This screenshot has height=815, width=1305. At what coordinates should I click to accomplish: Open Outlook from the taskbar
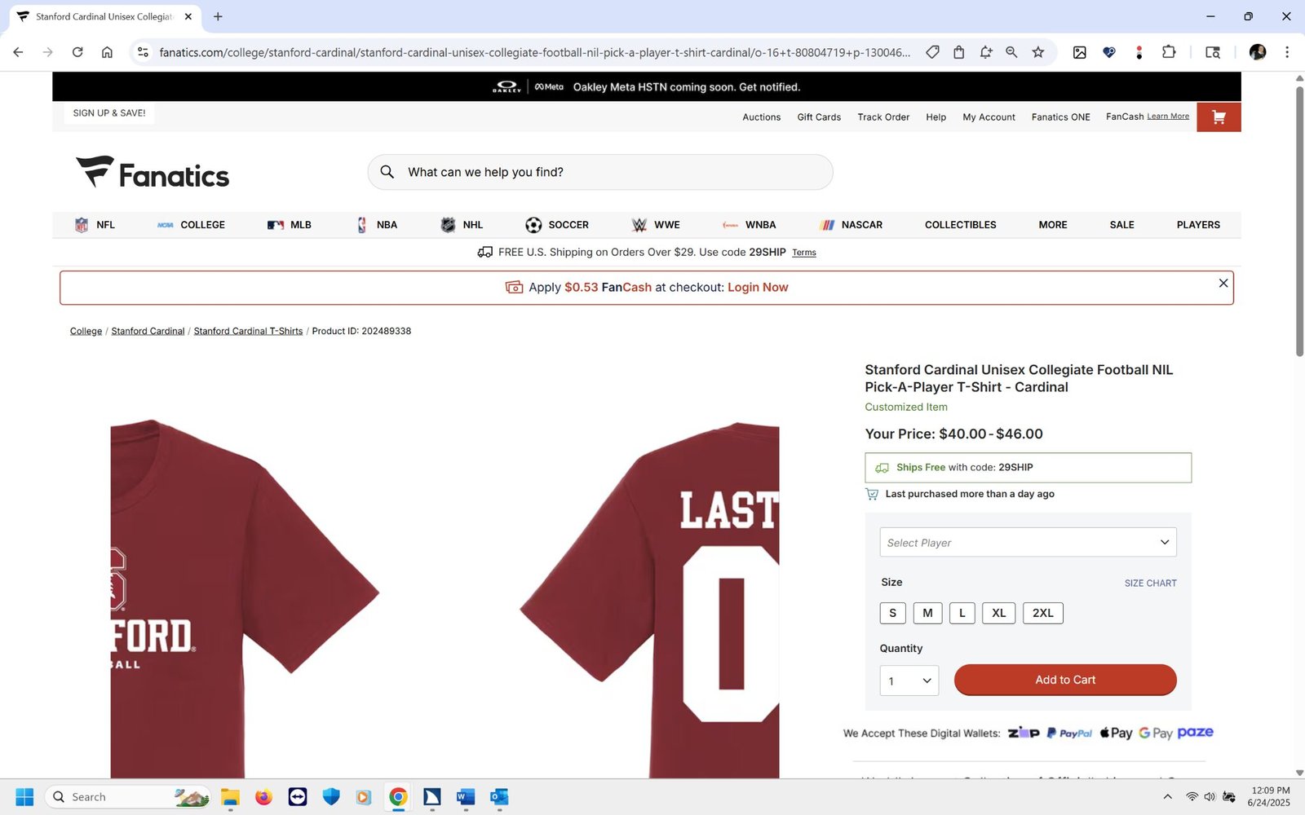click(499, 796)
